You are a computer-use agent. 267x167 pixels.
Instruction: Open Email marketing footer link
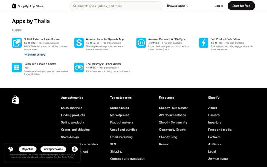[x=121, y=137]
